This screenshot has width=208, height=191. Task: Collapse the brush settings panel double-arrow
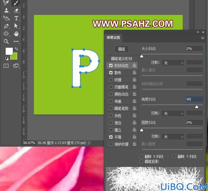click(x=198, y=32)
